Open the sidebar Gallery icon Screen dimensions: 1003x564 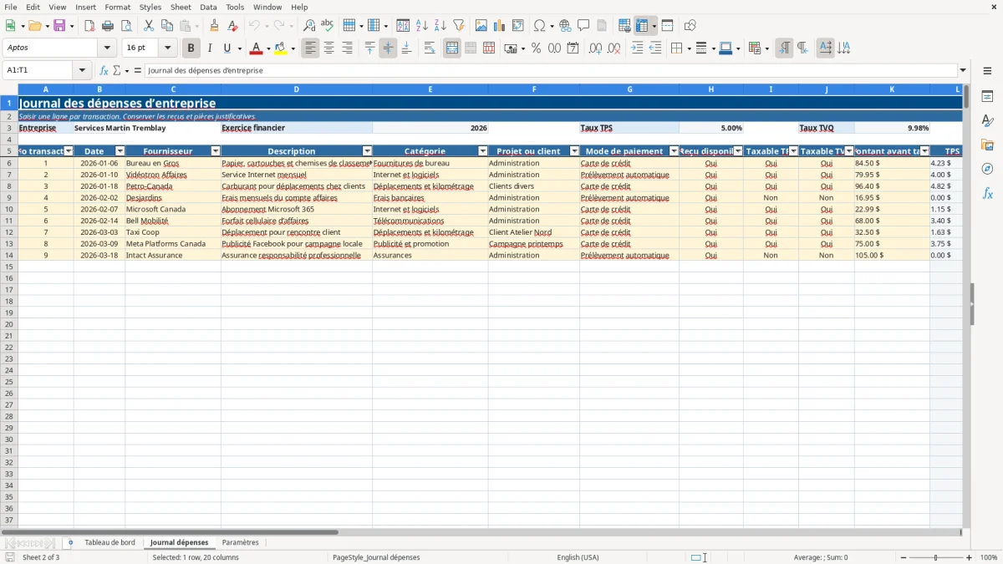pos(987,145)
